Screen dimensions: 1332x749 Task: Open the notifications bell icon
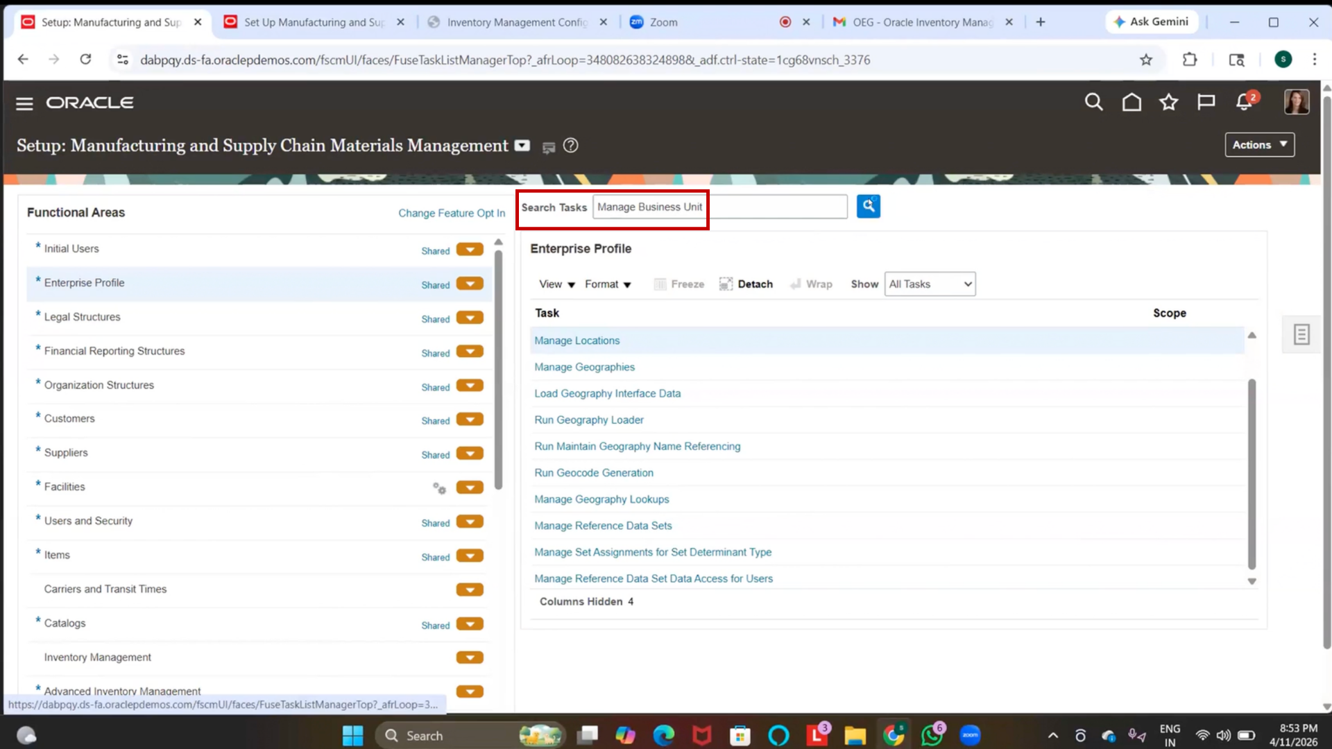tap(1244, 103)
